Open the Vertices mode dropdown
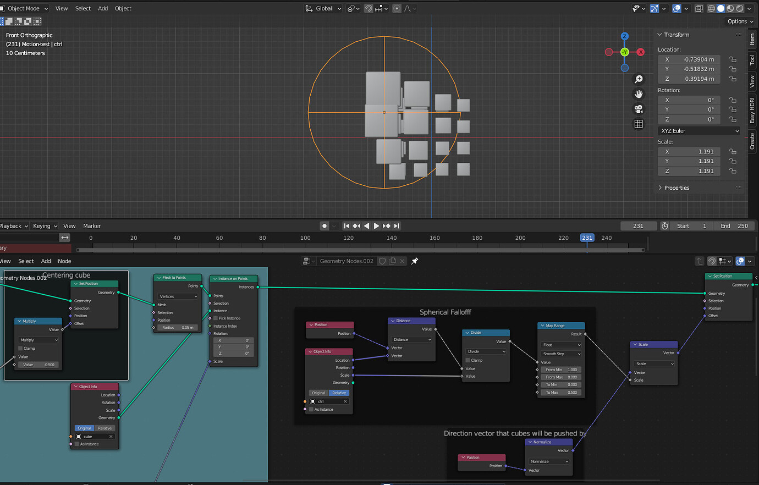759x485 pixels. tap(178, 296)
